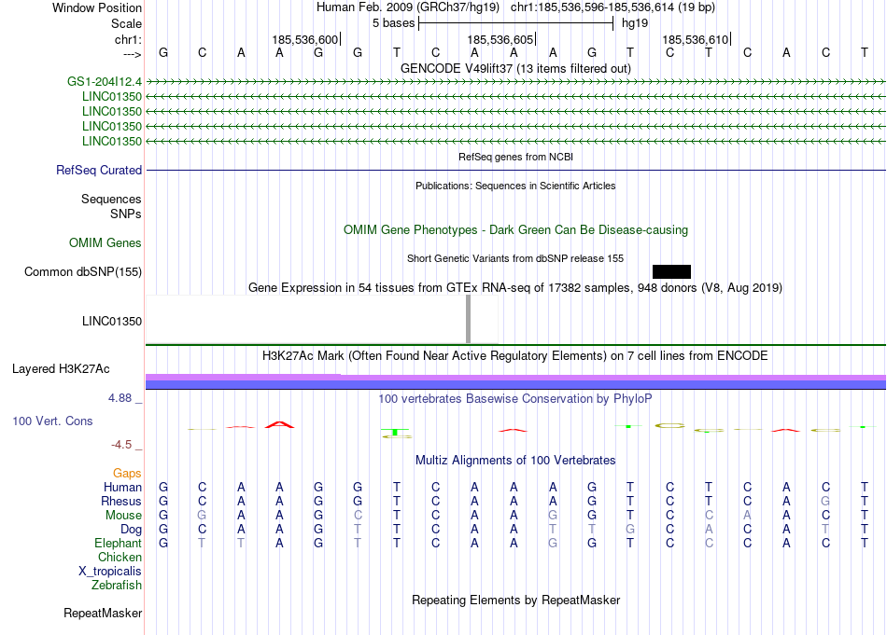Click the gray GTEx expression bar

469,319
